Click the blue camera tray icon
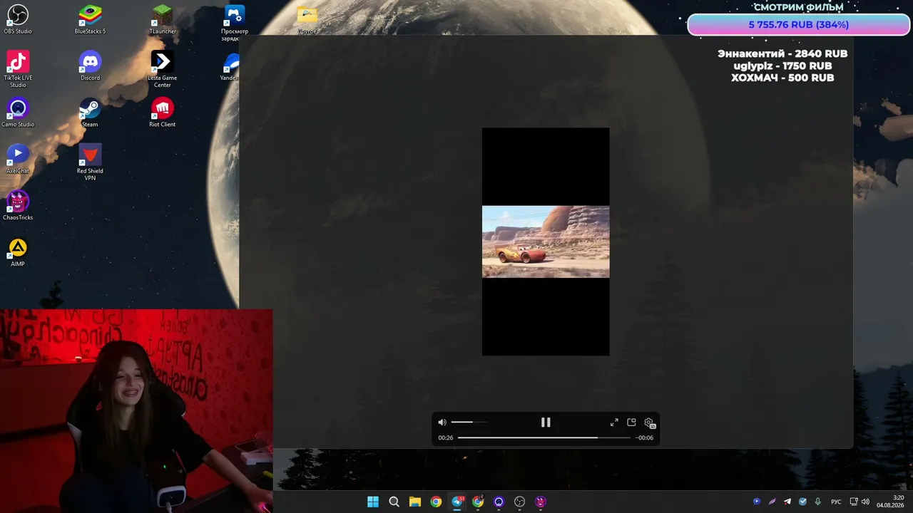Viewport: 913px width, 513px height. tap(757, 502)
